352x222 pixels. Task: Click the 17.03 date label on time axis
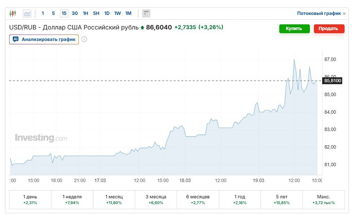pyautogui.click(x=100, y=180)
